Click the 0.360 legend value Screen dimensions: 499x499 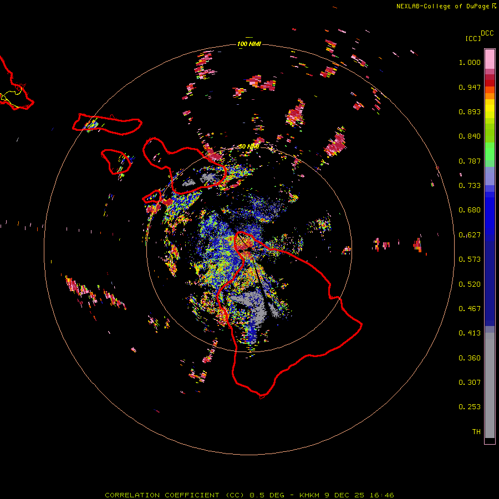pyautogui.click(x=470, y=358)
